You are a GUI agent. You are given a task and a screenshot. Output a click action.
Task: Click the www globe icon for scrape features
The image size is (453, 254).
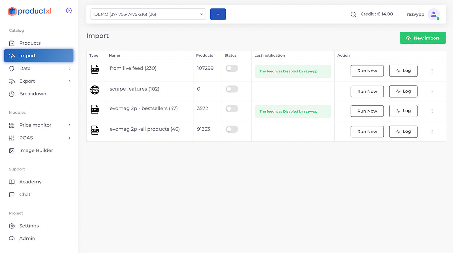(95, 90)
